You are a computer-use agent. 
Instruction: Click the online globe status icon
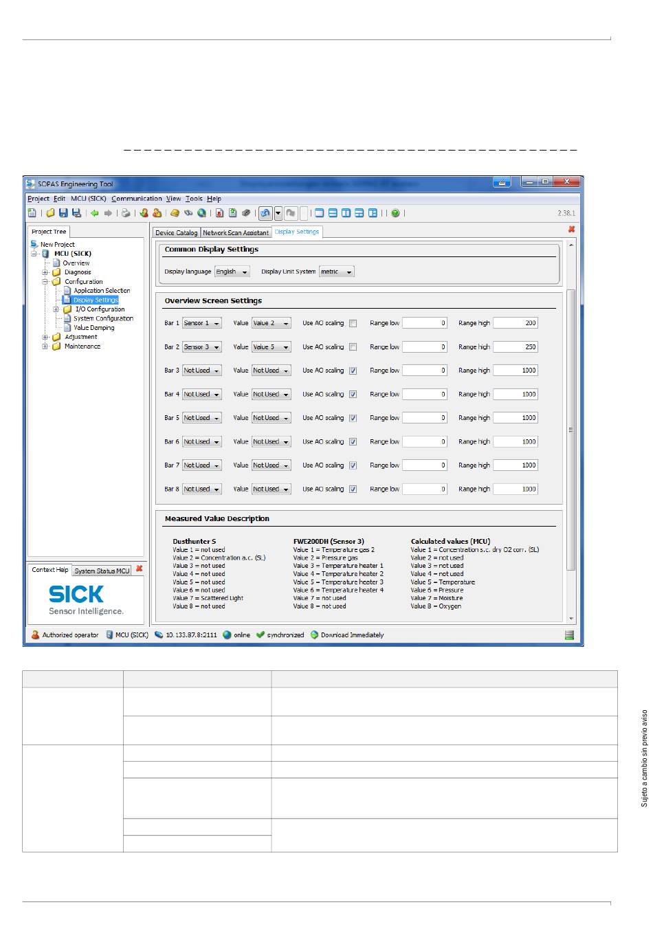click(x=228, y=635)
